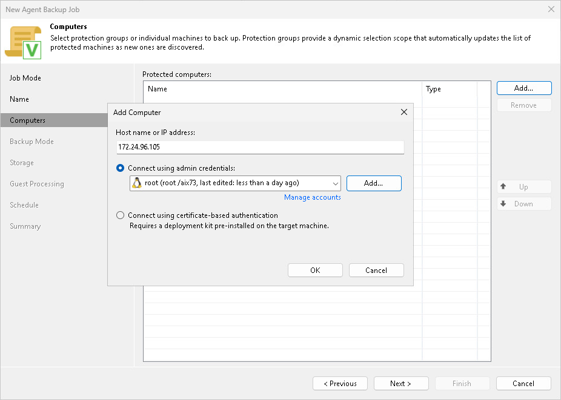Click the Host name or IP address field
This screenshot has width=561, height=400.
tap(260, 147)
